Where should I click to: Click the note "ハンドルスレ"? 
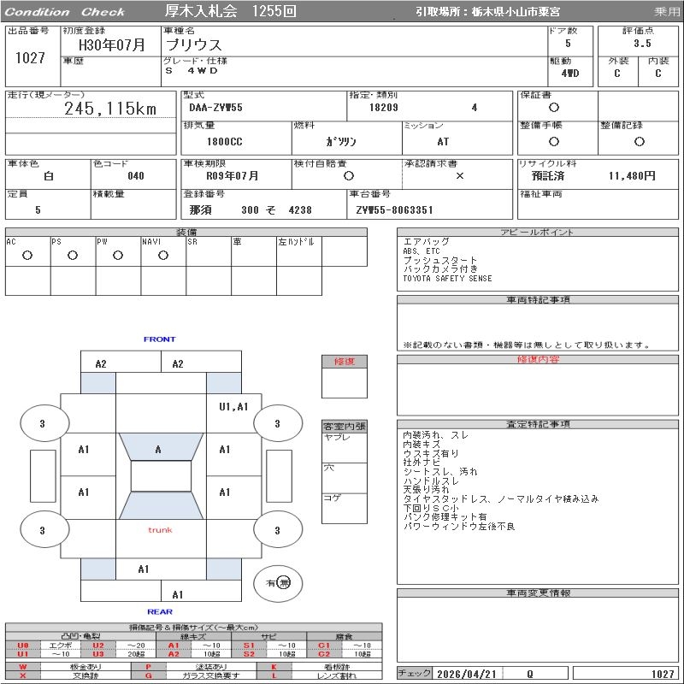431,481
